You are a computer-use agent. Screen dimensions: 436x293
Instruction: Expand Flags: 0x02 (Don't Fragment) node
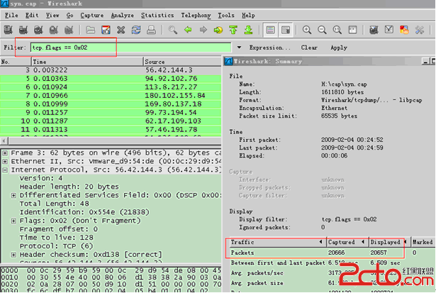[13, 221]
